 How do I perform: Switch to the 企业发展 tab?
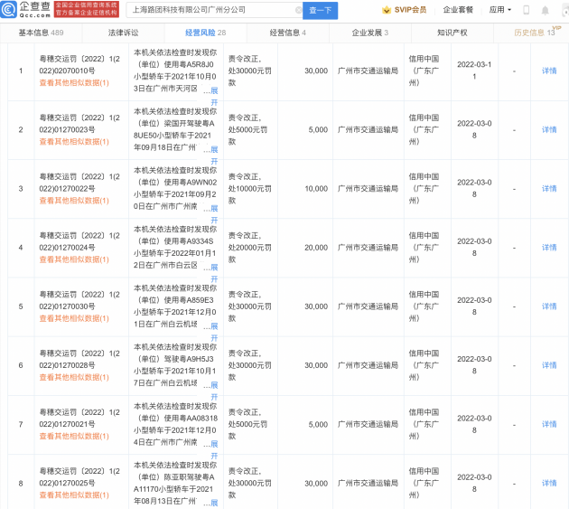370,33
